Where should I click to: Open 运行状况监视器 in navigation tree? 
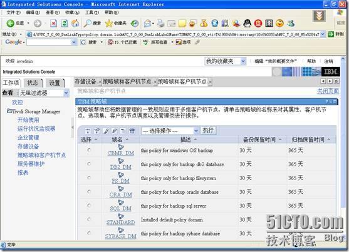point(36,129)
